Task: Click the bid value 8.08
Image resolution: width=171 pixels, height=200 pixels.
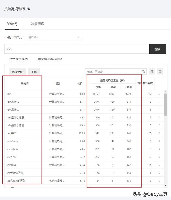Action: click(x=83, y=94)
